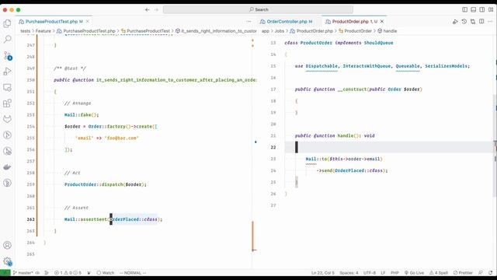Open the Extensions view

[7, 103]
